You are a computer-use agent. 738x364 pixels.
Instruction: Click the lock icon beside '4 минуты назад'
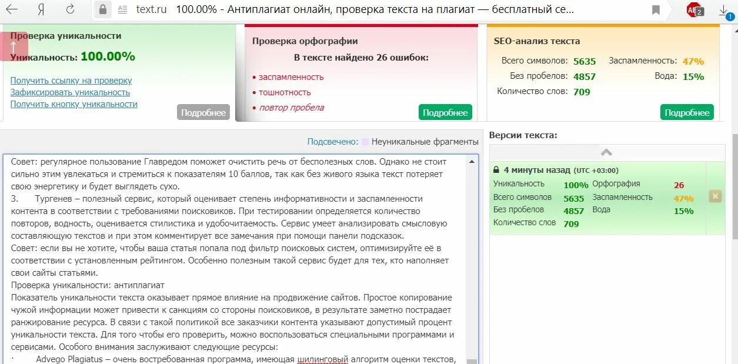coord(496,169)
